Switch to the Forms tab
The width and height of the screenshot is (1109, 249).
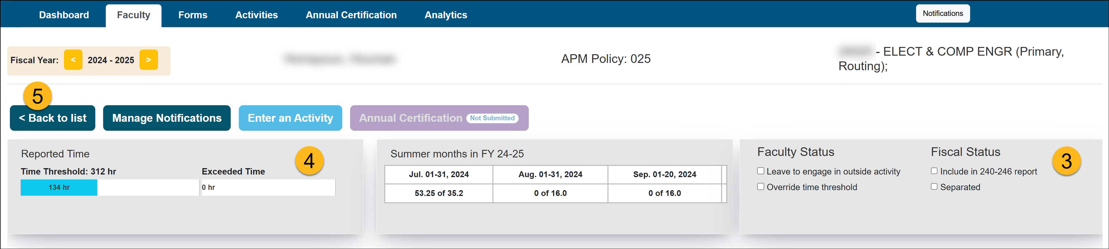pyautogui.click(x=192, y=15)
